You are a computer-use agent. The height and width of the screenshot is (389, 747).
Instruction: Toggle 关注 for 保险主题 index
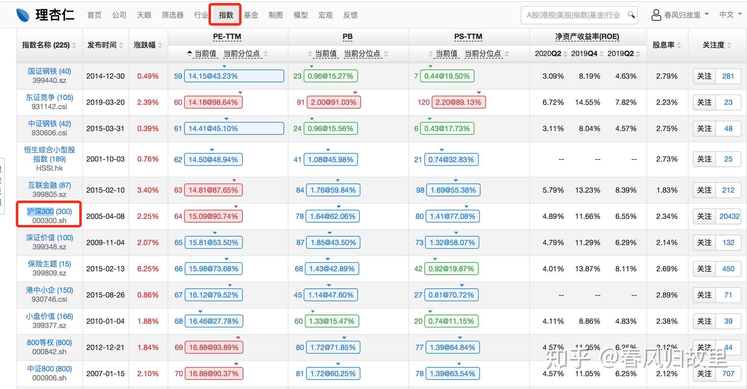coord(704,269)
